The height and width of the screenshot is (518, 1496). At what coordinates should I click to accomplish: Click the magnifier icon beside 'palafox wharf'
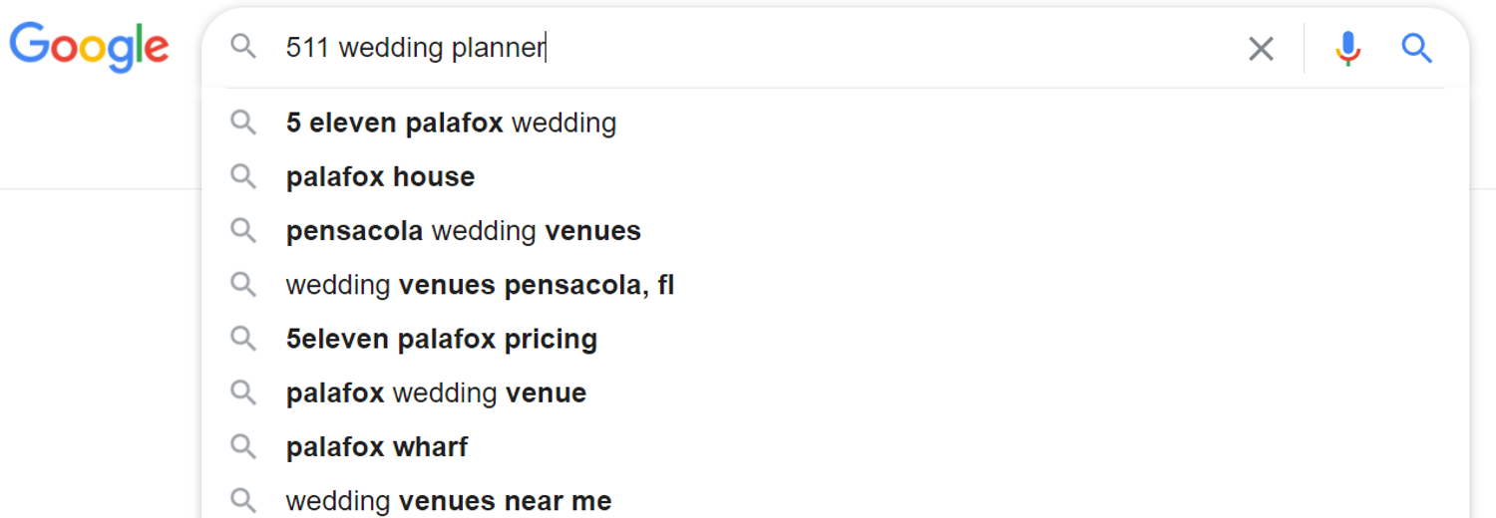[x=243, y=446]
